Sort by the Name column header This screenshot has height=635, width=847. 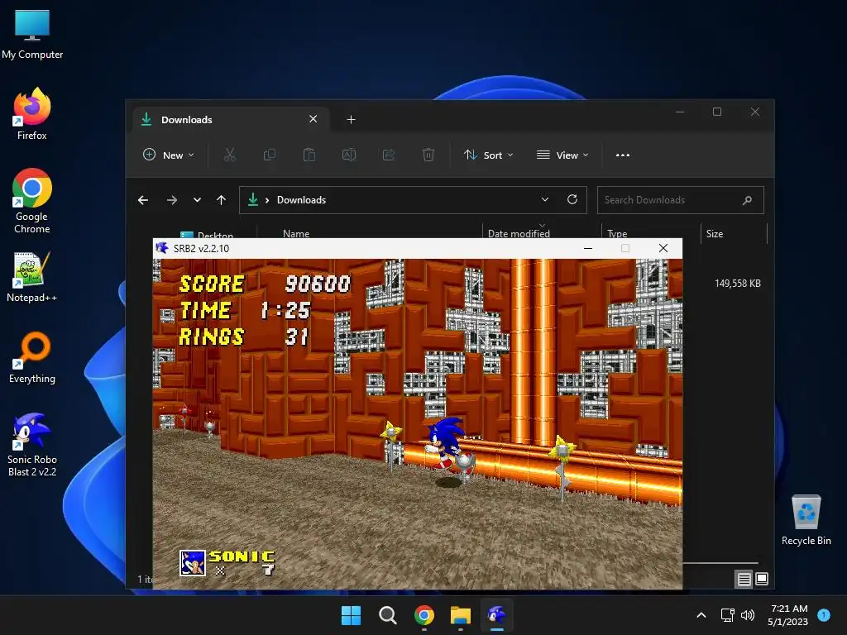pyautogui.click(x=296, y=234)
